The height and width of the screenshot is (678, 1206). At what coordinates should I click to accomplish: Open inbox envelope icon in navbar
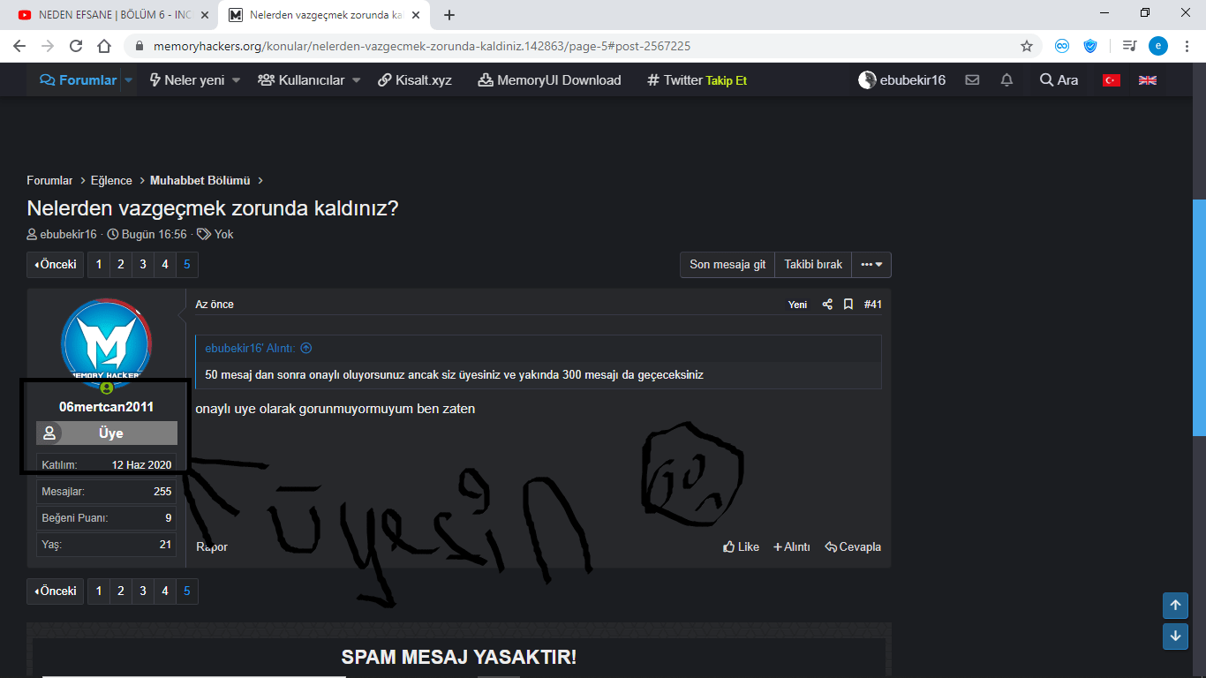[x=972, y=79]
